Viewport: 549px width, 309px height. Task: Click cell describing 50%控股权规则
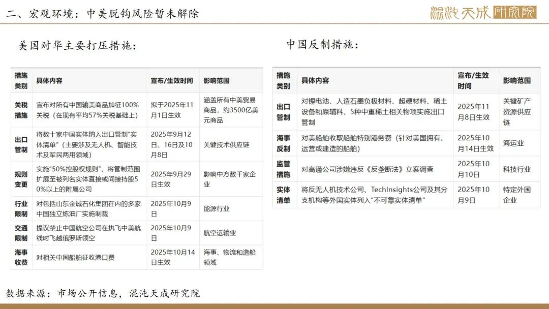coord(89,179)
